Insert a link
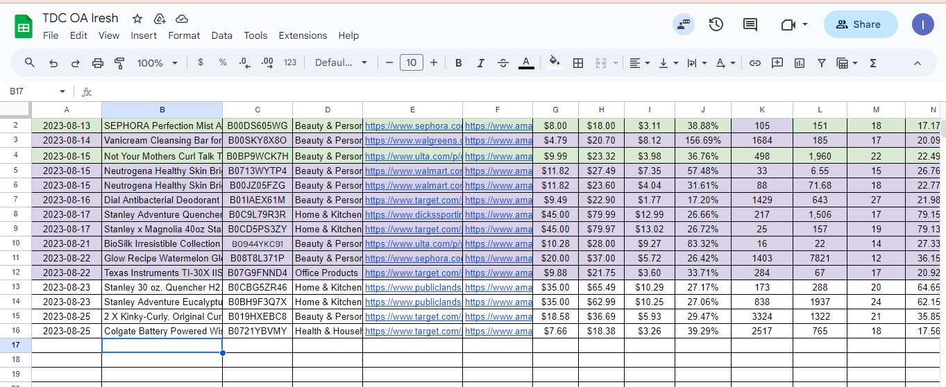Image resolution: width=946 pixels, height=387 pixels. (x=755, y=63)
